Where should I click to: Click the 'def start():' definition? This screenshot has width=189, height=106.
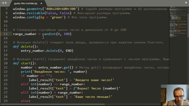pyautogui.click(x=25, y=63)
